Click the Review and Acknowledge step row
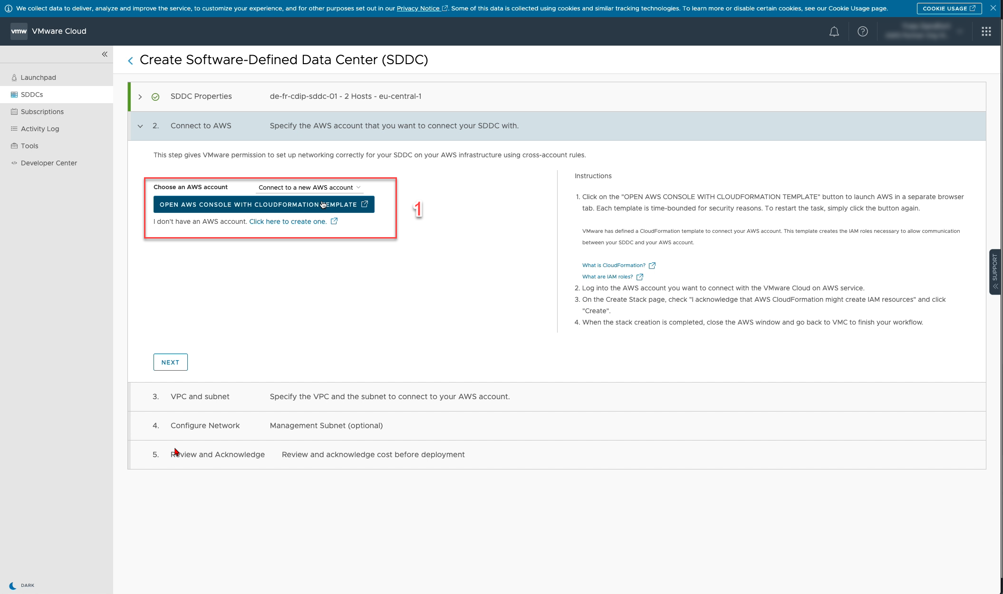 (x=557, y=455)
